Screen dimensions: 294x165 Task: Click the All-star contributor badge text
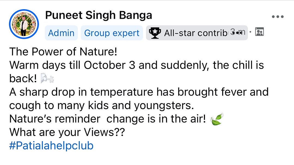click(x=195, y=33)
